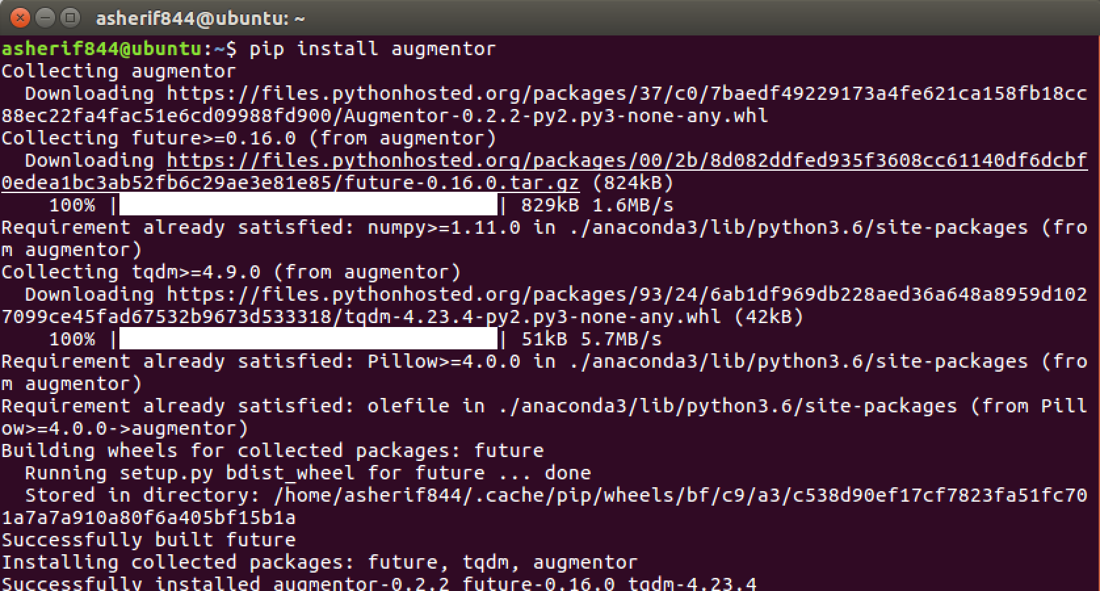The height and width of the screenshot is (591, 1100).
Task: Click the 'pip install augmentor' command text
Action: click(372, 49)
